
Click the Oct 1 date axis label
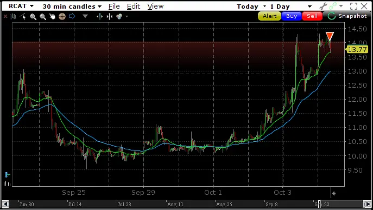213,193
